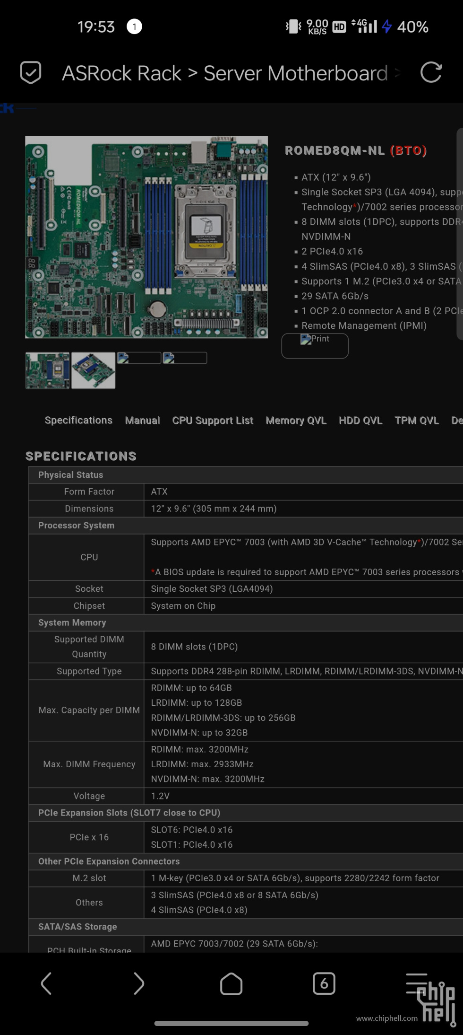Select the fourth broken-image thumbnail
This screenshot has width=463, height=1035.
185,358
